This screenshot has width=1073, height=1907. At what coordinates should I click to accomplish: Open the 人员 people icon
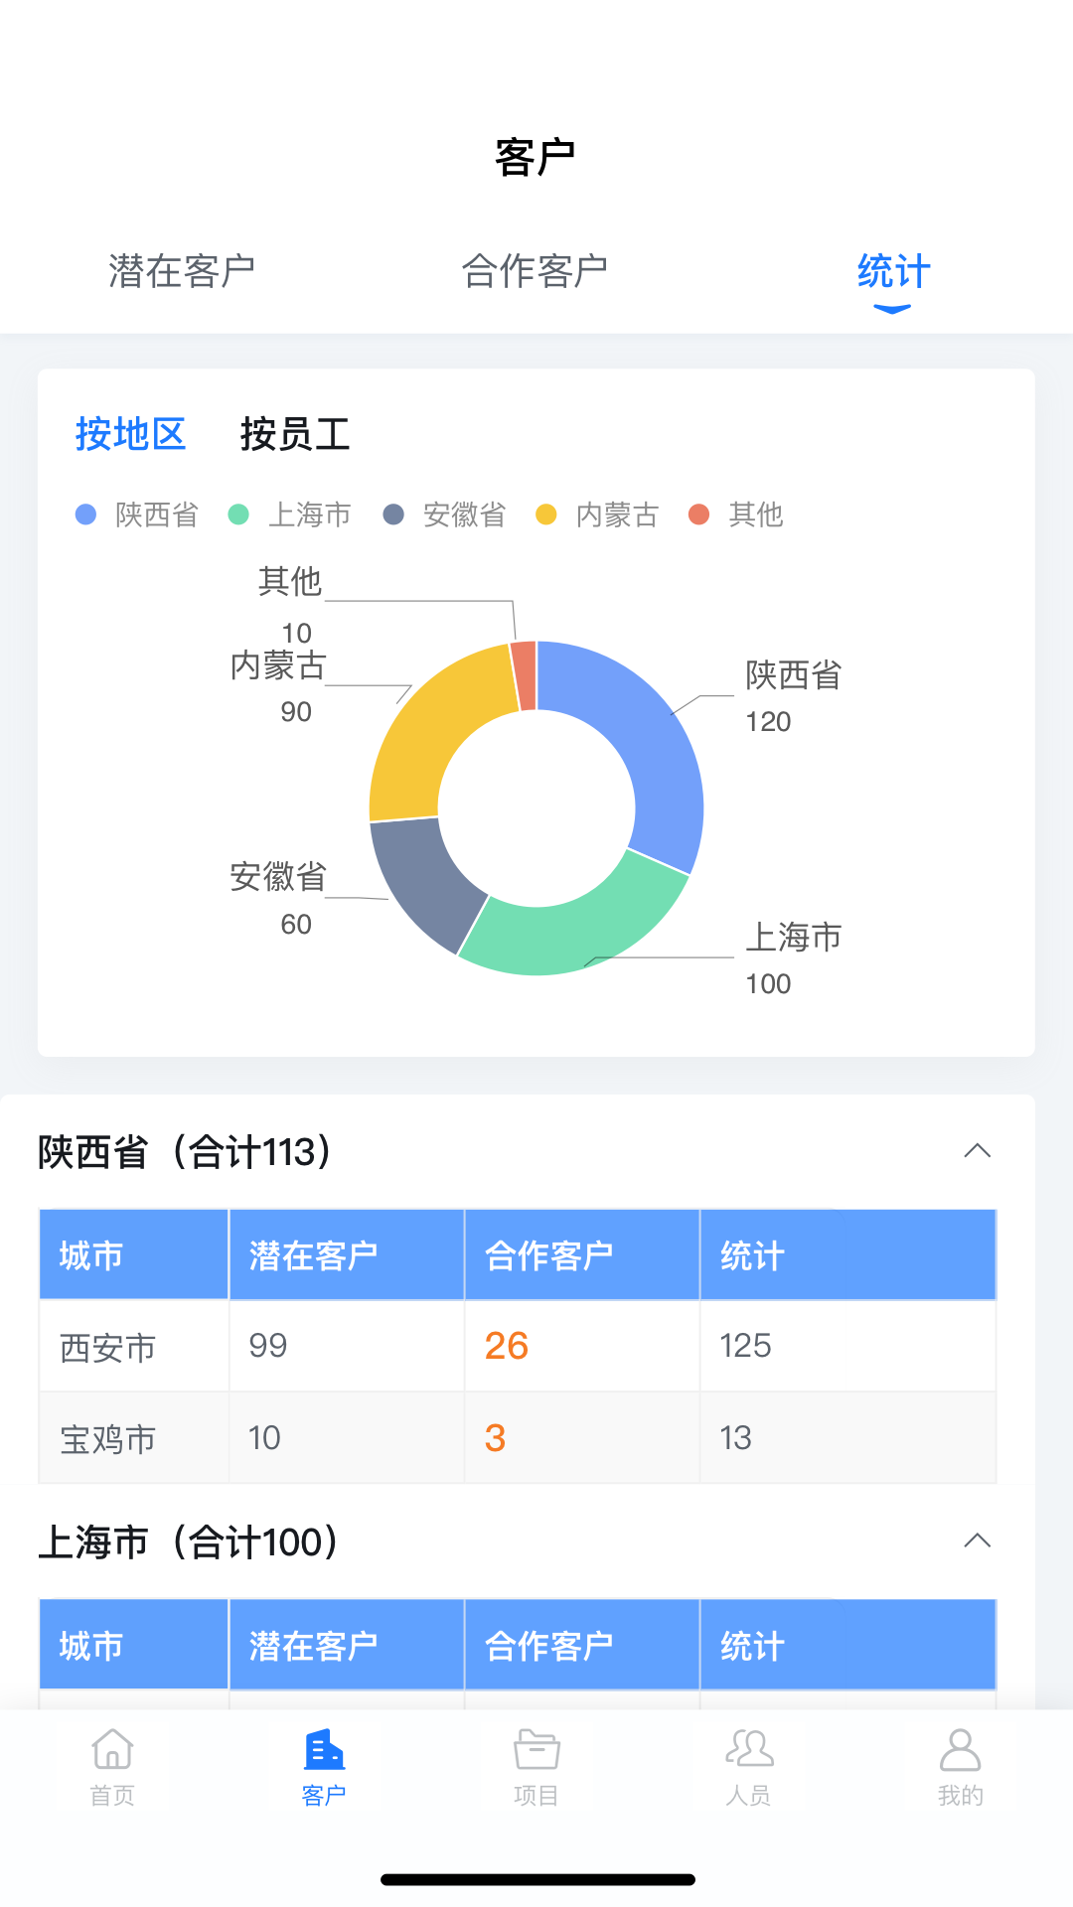[749, 1752]
